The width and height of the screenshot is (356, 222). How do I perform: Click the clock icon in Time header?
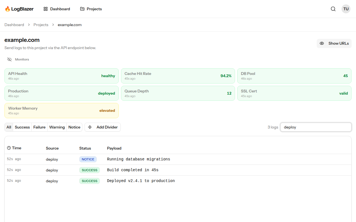(9, 148)
